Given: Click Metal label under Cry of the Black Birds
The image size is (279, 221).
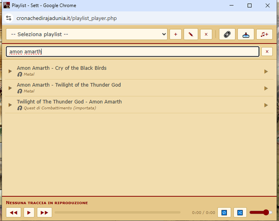Looking at the screenshot, I should click(29, 74).
